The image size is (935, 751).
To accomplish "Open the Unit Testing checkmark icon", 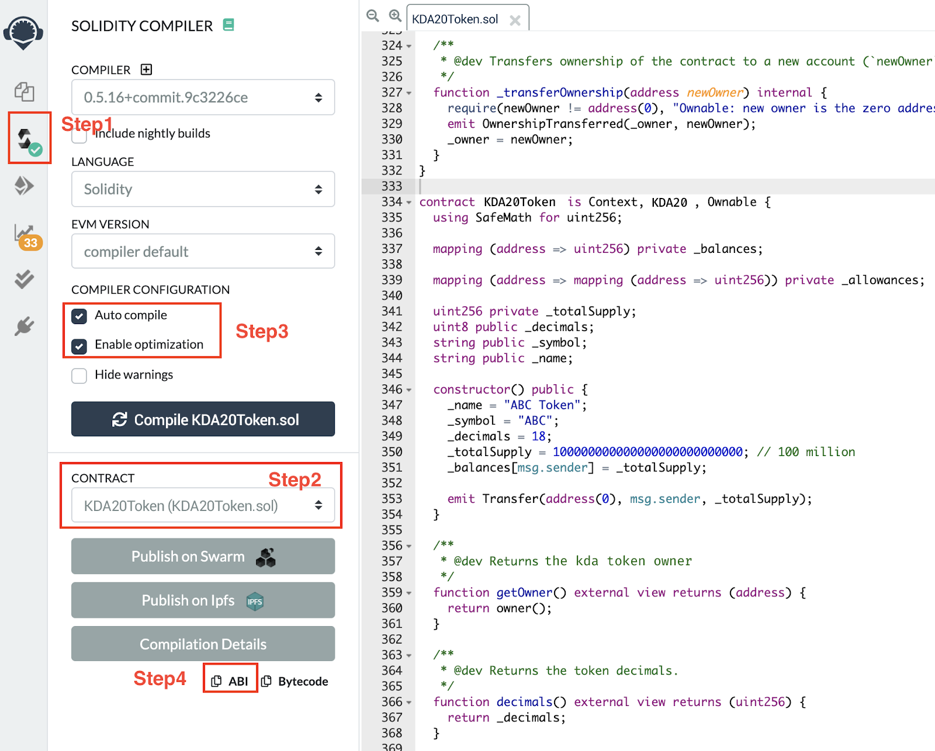I will tap(24, 279).
